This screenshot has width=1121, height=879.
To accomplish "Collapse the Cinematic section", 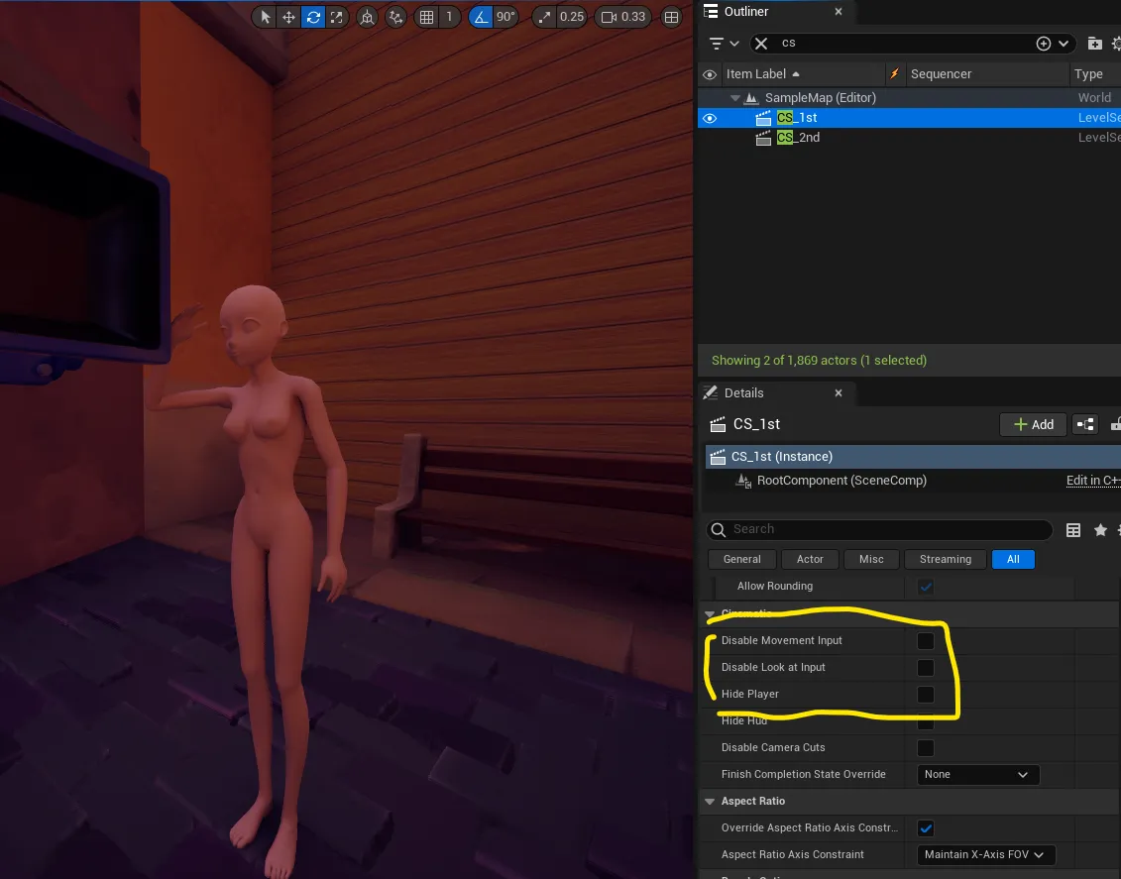I will click(x=710, y=613).
